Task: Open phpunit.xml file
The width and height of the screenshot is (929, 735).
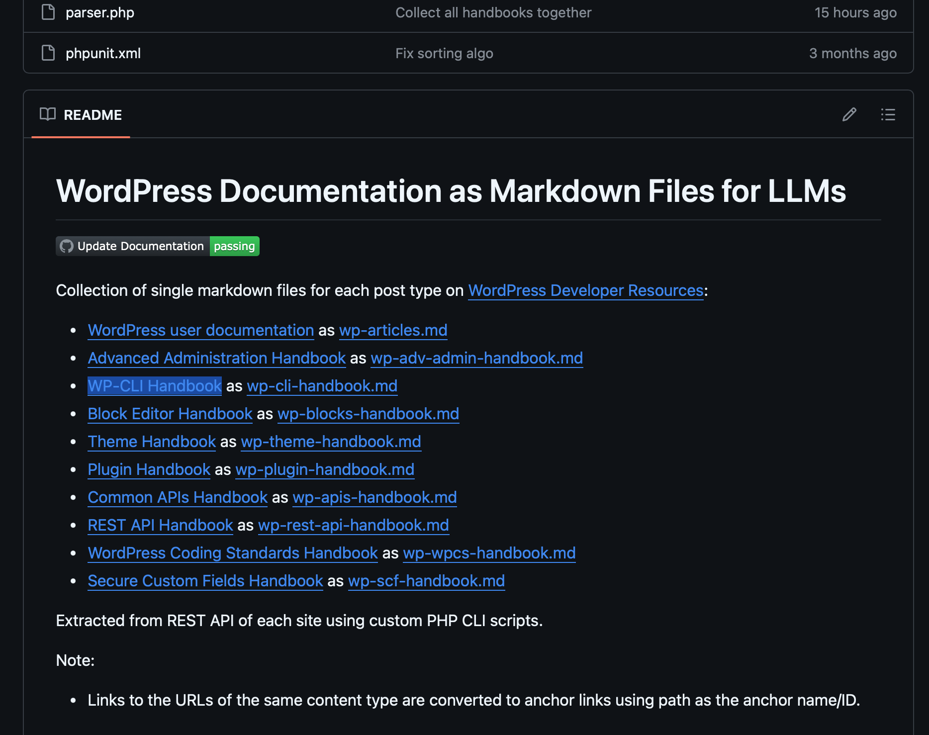Action: [103, 53]
